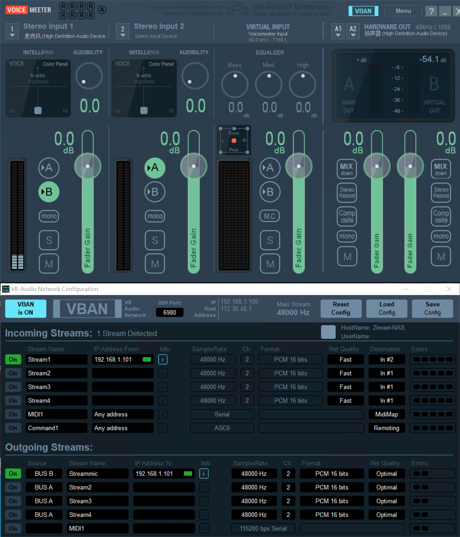This screenshot has height=537, width=460.
Task: Click Save Config button
Action: pyautogui.click(x=432, y=308)
